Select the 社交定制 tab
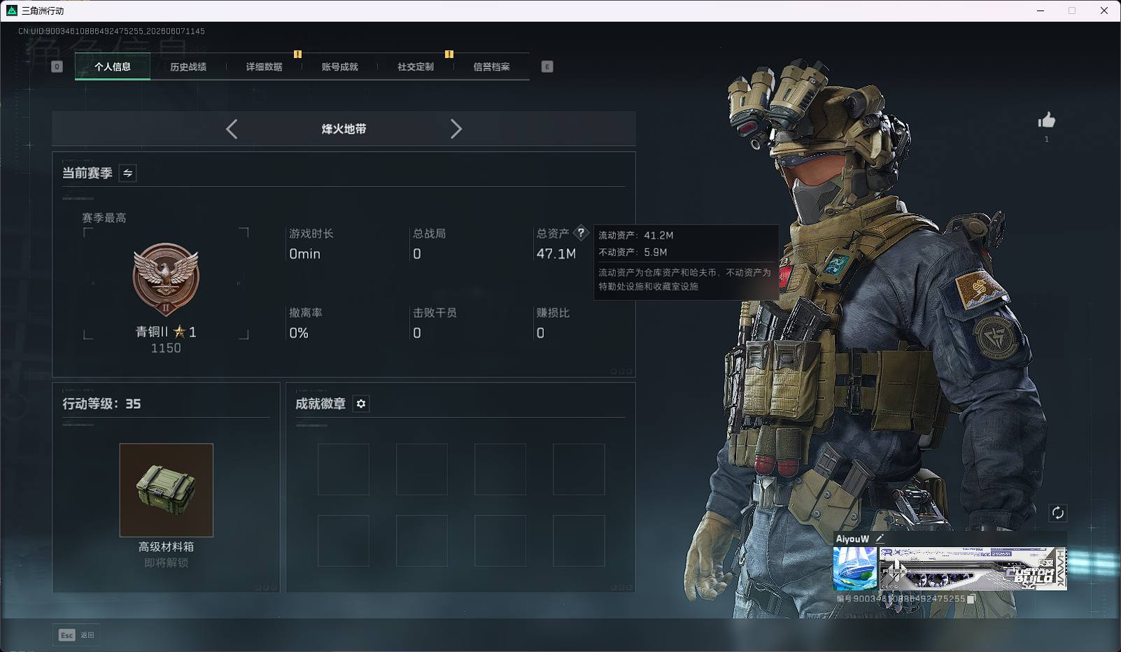The height and width of the screenshot is (652, 1121). 416,66
